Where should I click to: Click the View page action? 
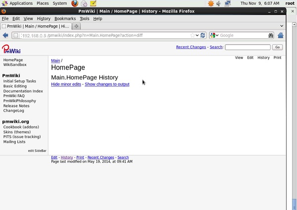(239, 58)
